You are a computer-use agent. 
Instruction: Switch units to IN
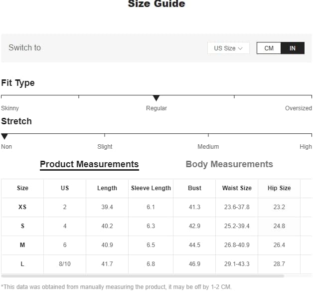[x=293, y=48]
